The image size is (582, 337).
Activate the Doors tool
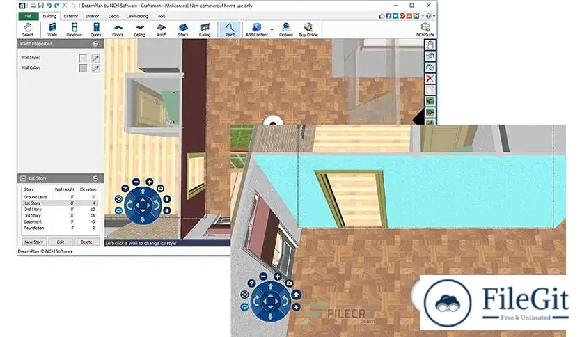click(96, 30)
